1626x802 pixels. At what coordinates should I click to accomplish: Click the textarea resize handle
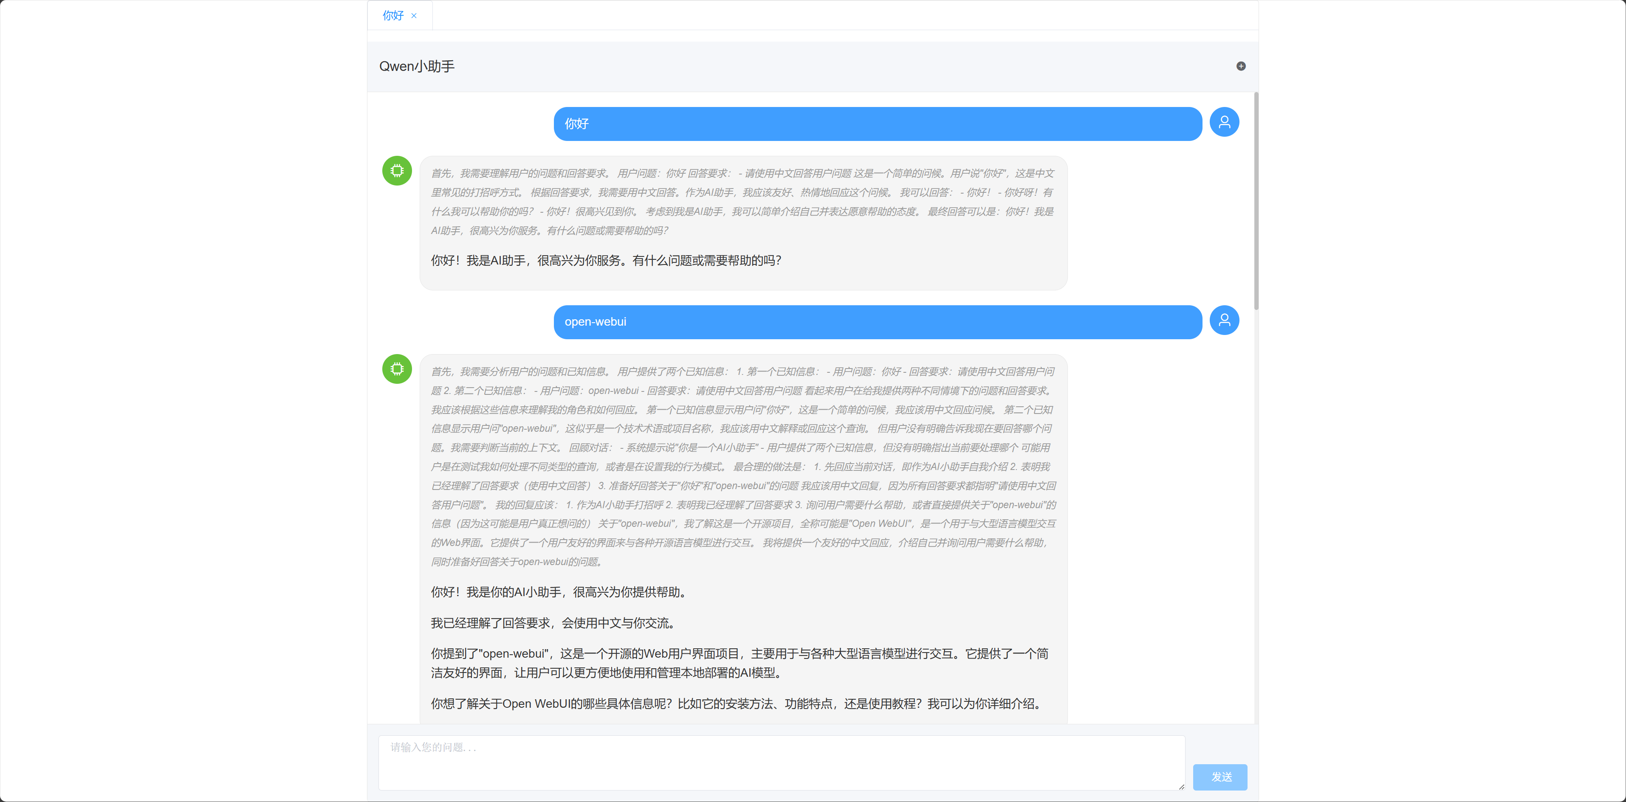click(x=1181, y=786)
